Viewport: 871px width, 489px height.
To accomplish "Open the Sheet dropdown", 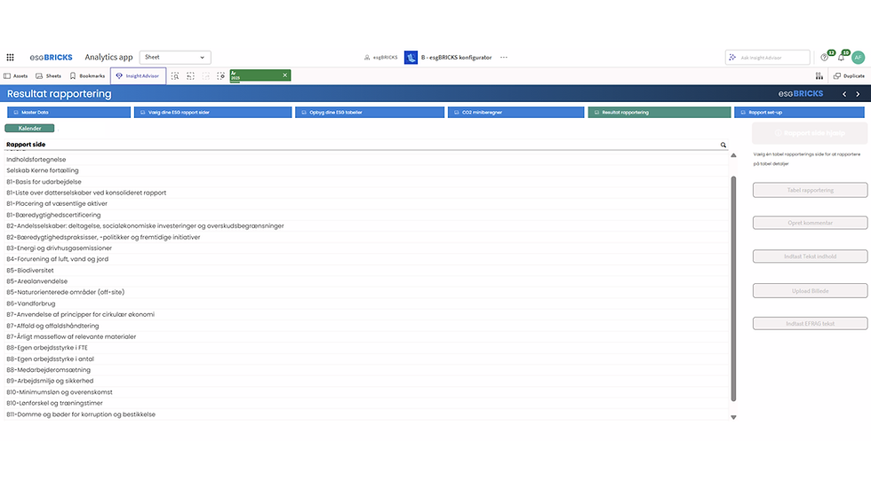I will [x=175, y=57].
